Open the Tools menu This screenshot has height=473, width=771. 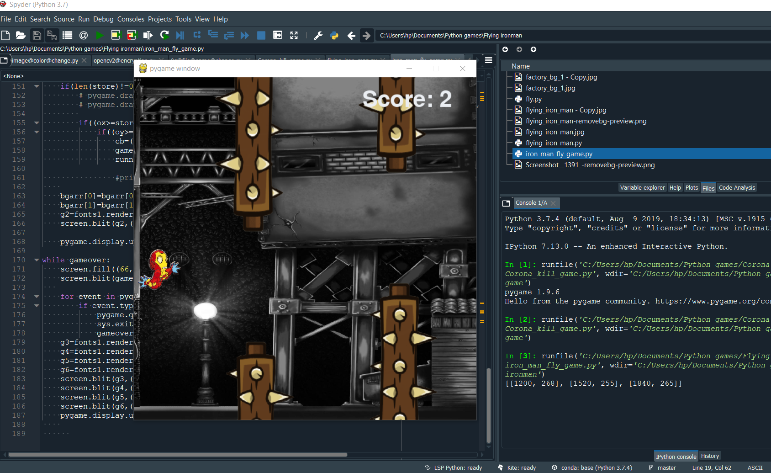[183, 19]
